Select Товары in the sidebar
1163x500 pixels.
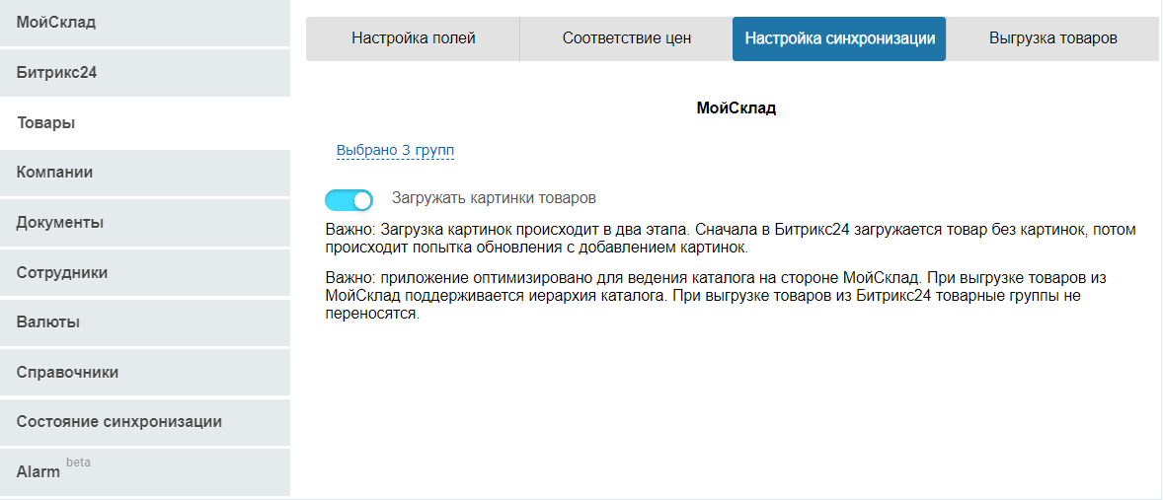[144, 123]
